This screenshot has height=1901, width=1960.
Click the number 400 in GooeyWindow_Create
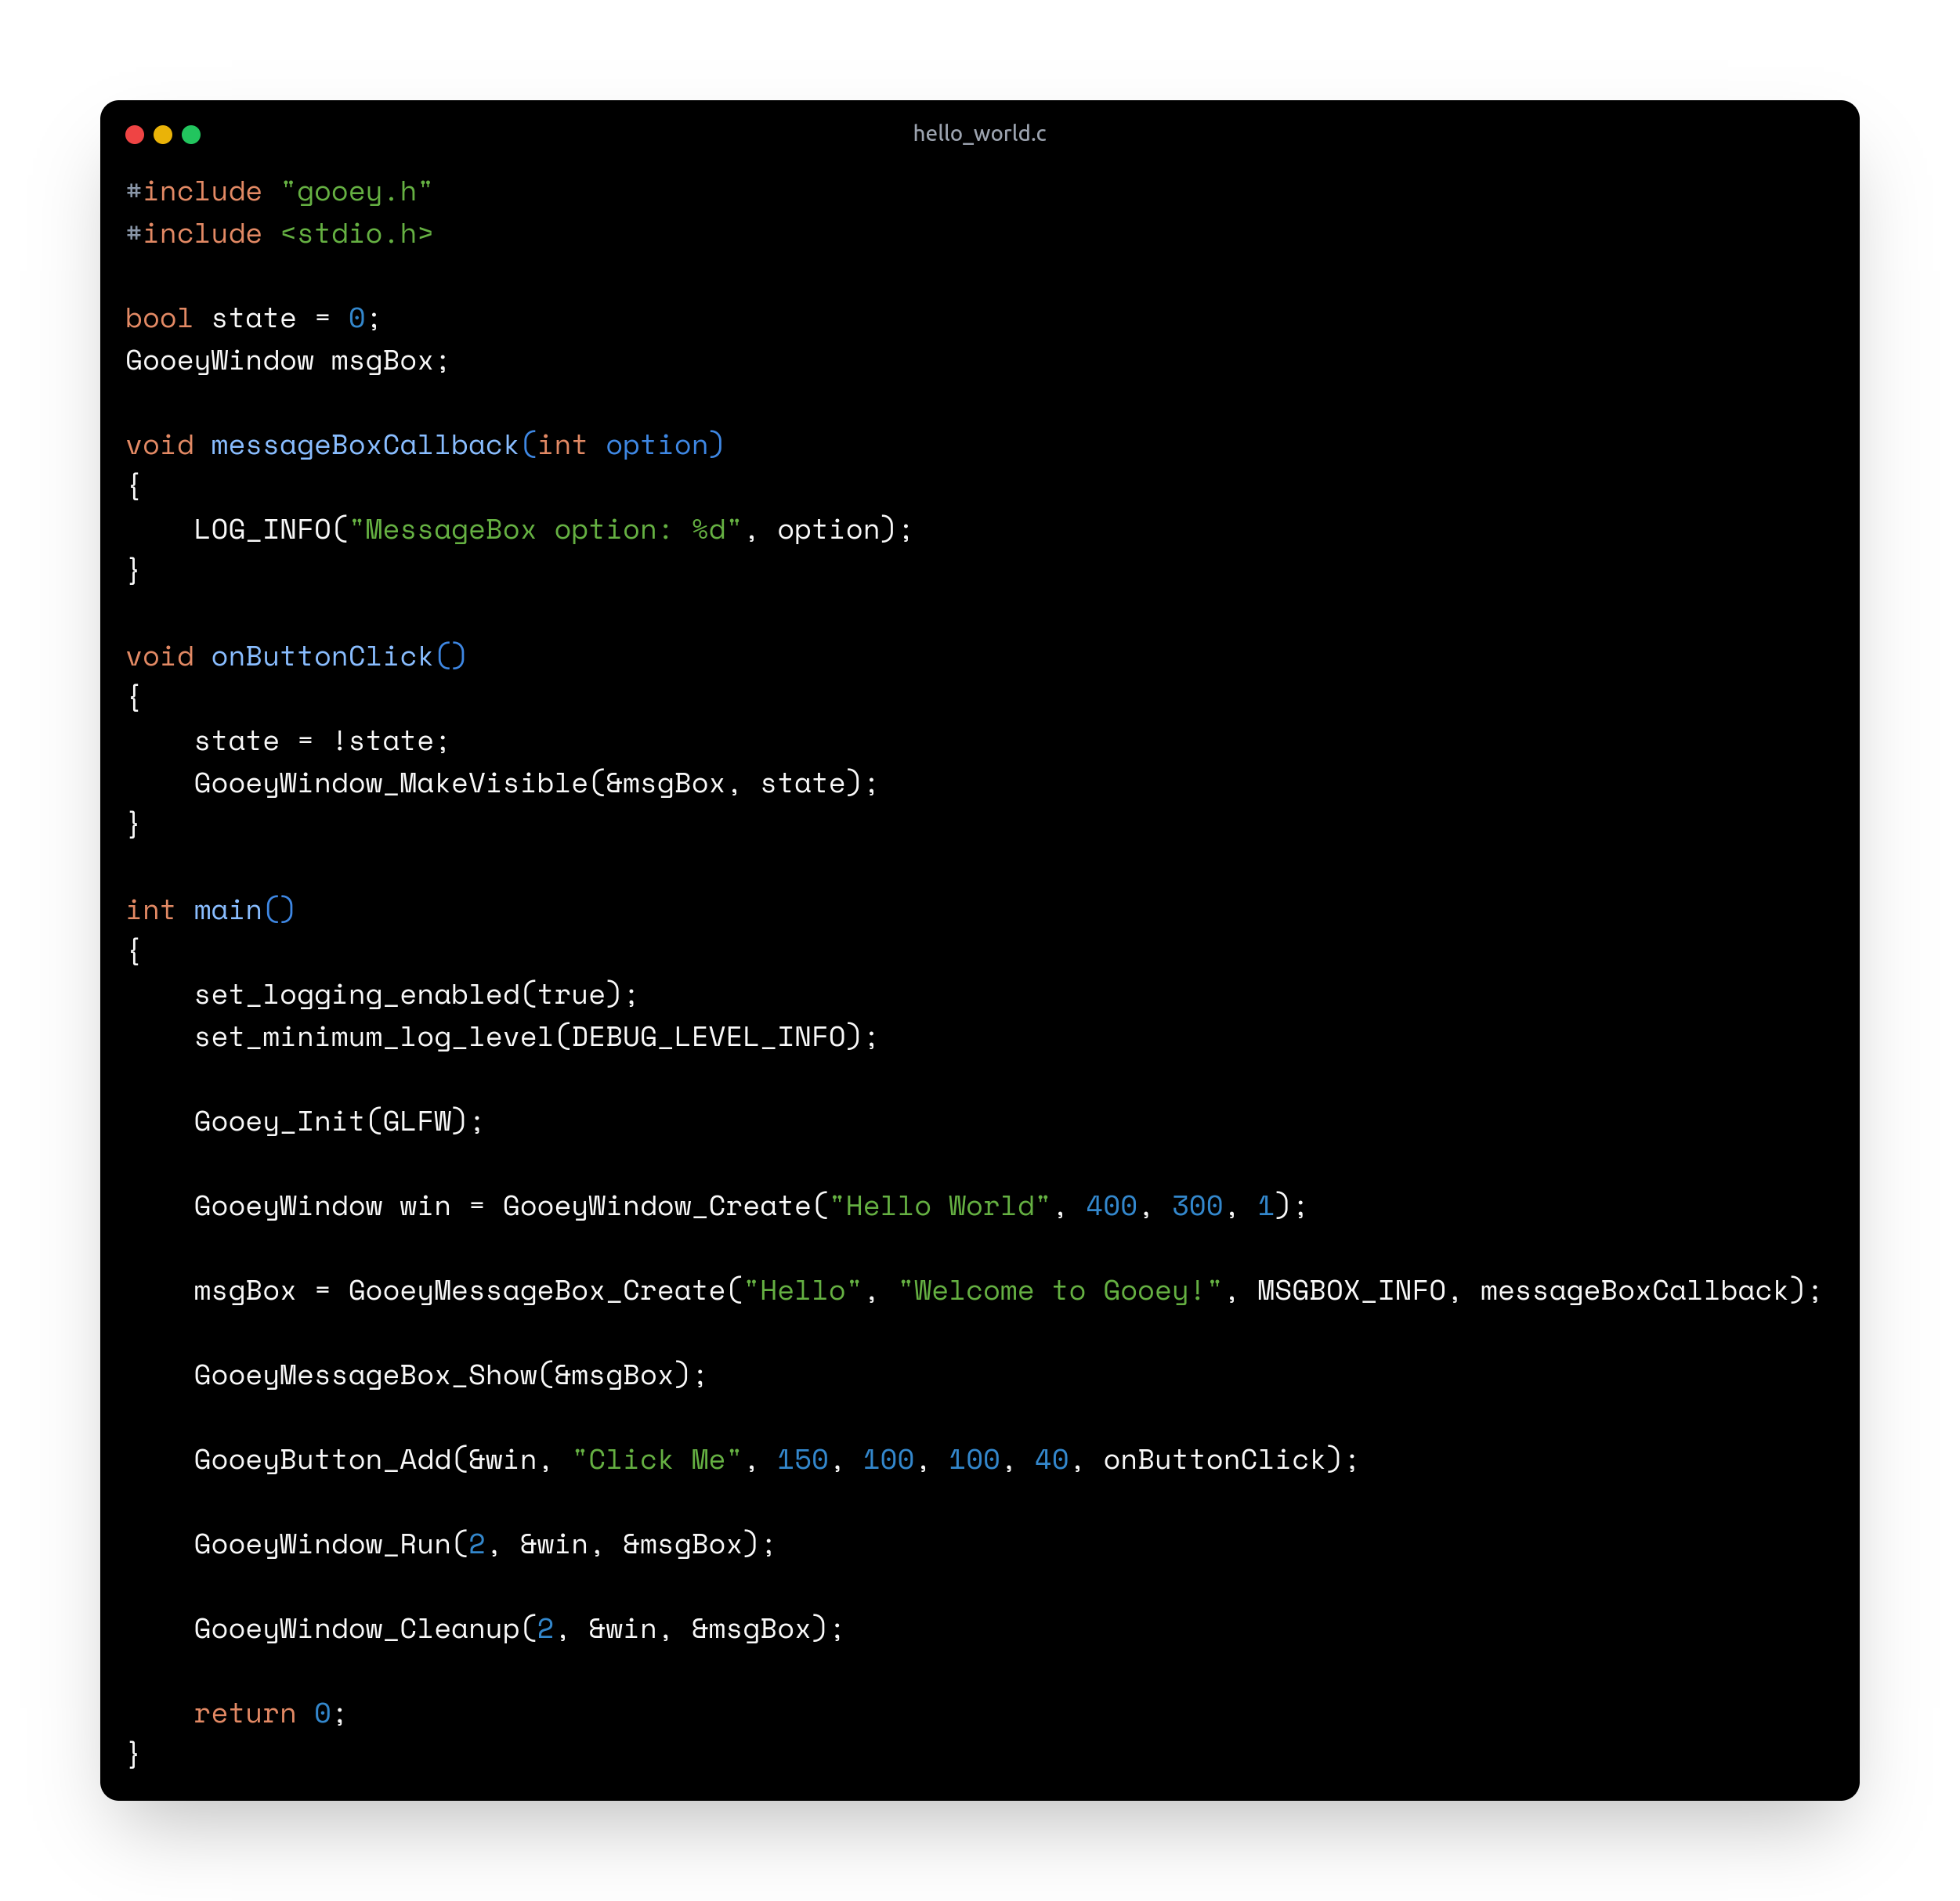[x=1111, y=1207]
